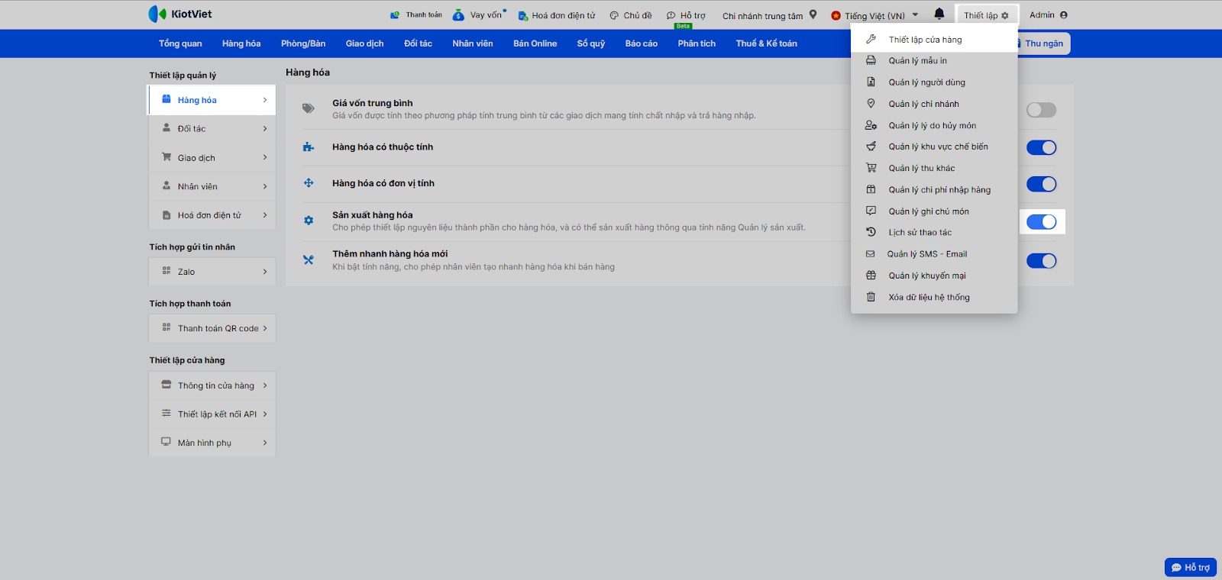Viewport: 1222px width, 580px height.
Task: Expand the Thanh toán QR code chevron
Action: pyautogui.click(x=265, y=328)
